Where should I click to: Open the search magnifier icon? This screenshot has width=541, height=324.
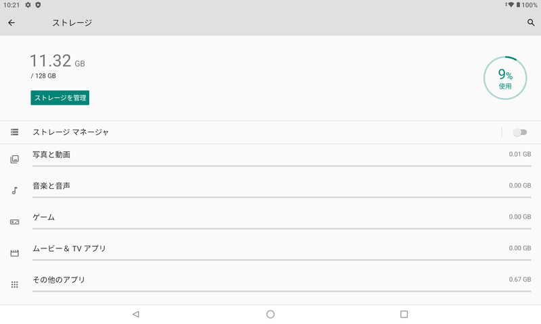coord(531,22)
